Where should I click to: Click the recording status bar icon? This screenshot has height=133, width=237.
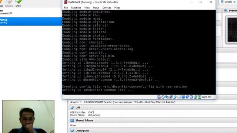click(187, 97)
